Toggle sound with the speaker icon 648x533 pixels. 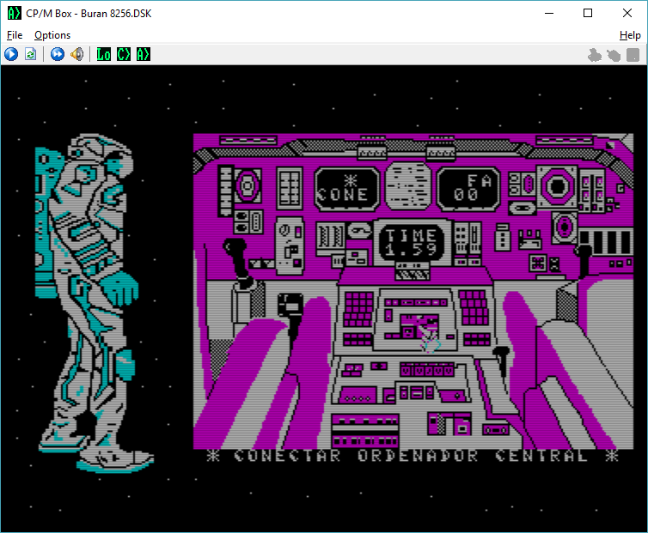coord(76,54)
